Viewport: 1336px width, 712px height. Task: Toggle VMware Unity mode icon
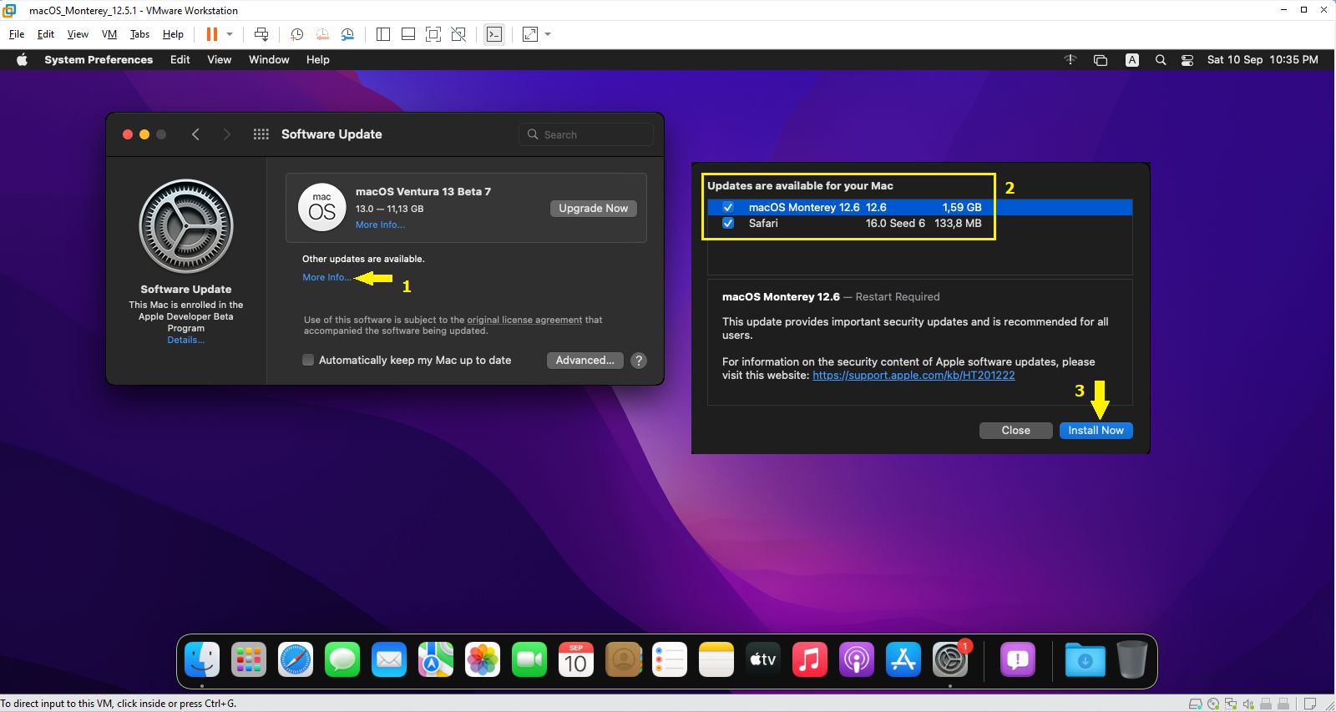[x=458, y=34]
